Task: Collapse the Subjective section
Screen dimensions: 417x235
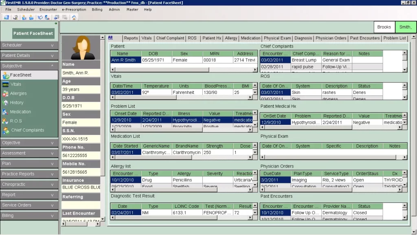Action: (29, 66)
